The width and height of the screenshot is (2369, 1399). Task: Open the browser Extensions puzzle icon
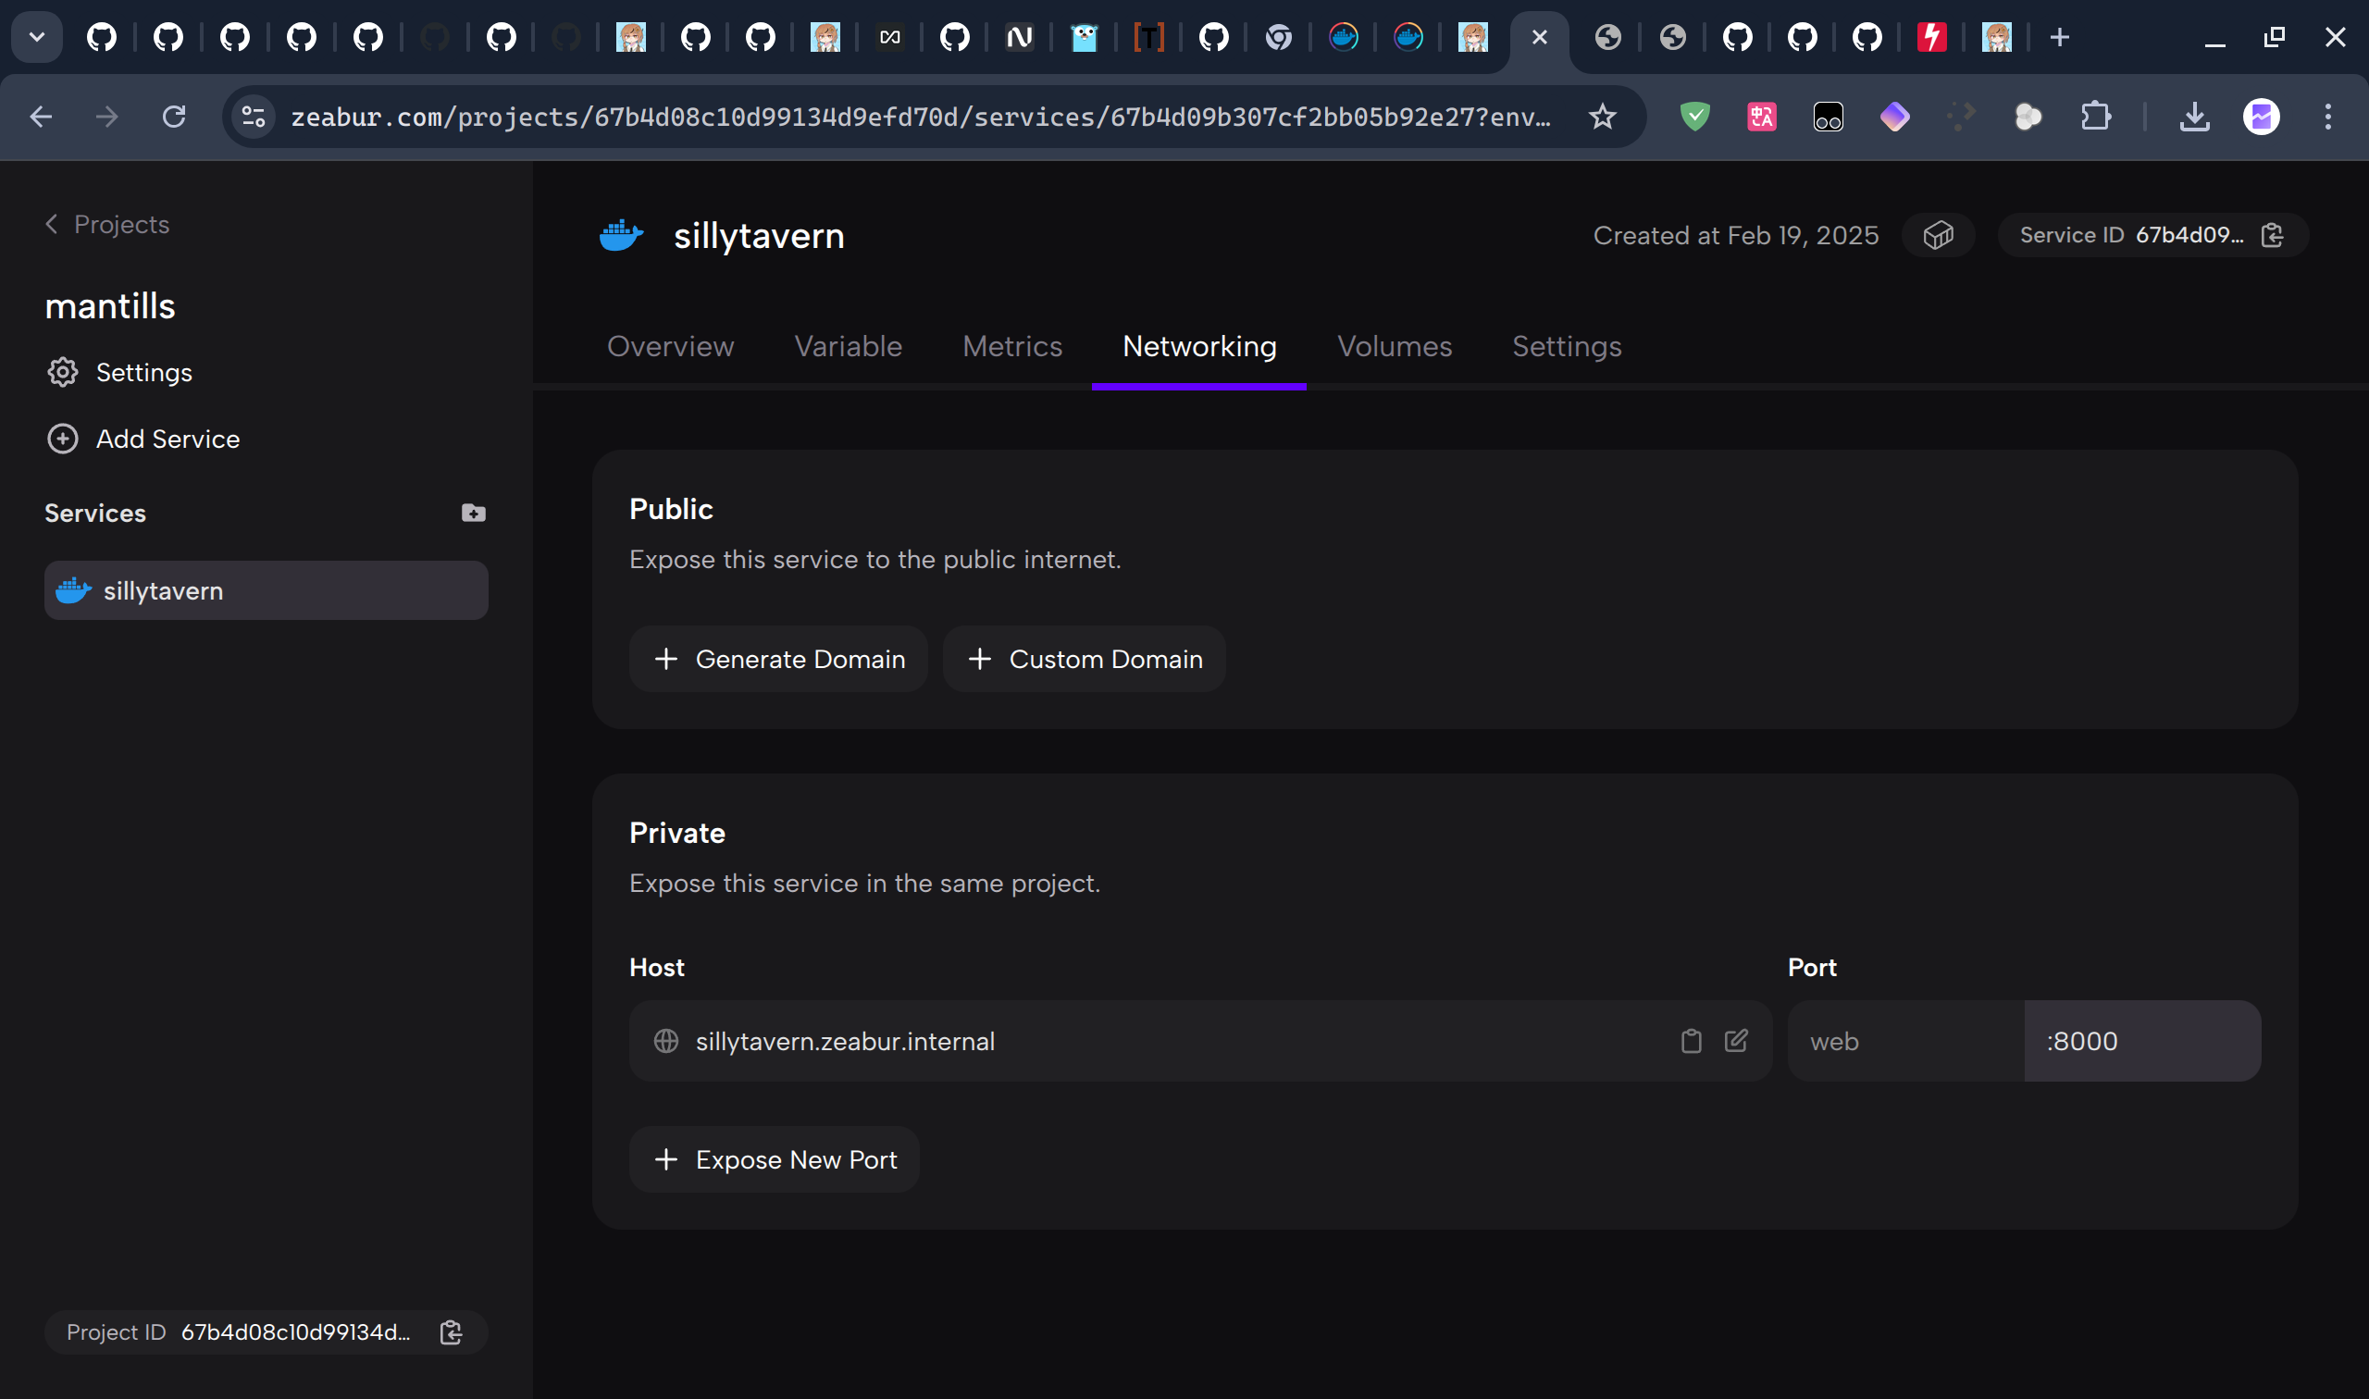pos(2095,117)
